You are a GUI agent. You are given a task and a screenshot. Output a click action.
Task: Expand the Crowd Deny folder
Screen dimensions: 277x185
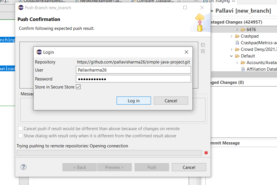231,49
